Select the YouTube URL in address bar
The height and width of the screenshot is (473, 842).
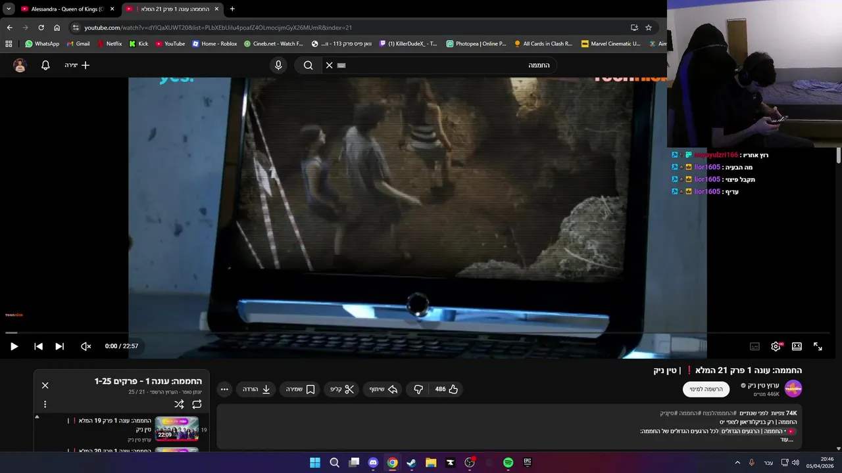(x=218, y=28)
